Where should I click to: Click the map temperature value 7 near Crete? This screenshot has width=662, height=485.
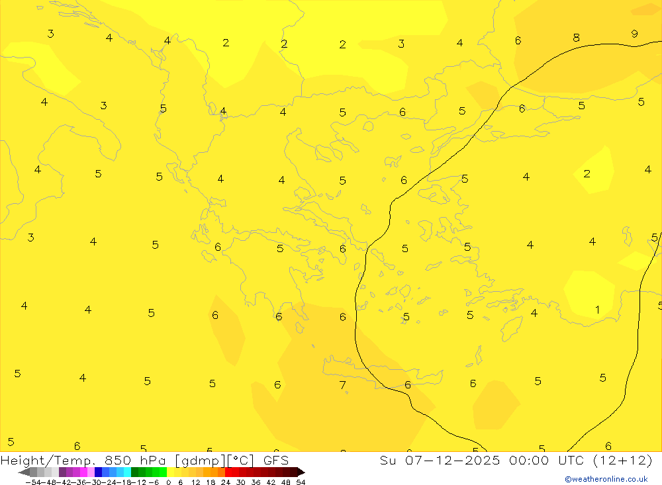pyautogui.click(x=342, y=385)
